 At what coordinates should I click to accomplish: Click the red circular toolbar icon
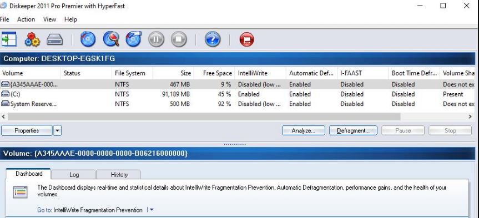click(247, 39)
